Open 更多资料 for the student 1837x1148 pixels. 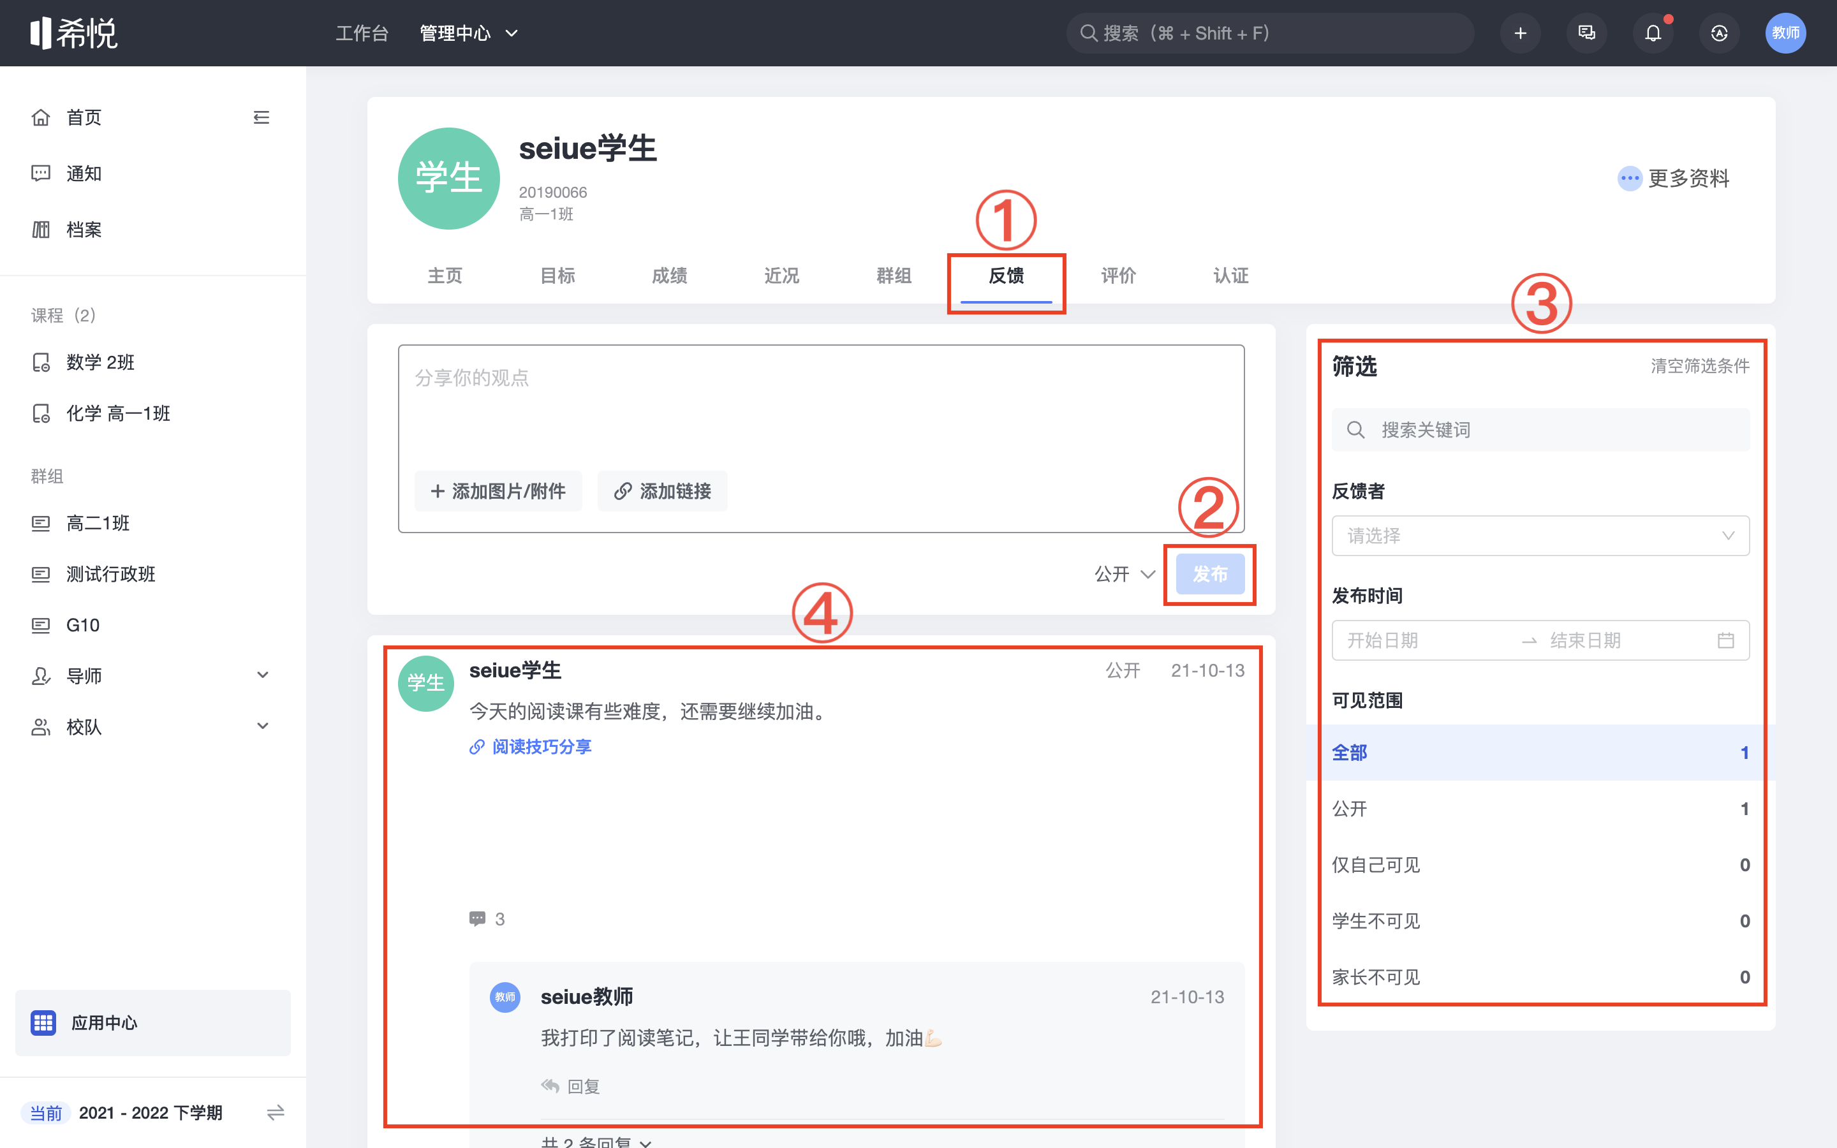(1673, 179)
